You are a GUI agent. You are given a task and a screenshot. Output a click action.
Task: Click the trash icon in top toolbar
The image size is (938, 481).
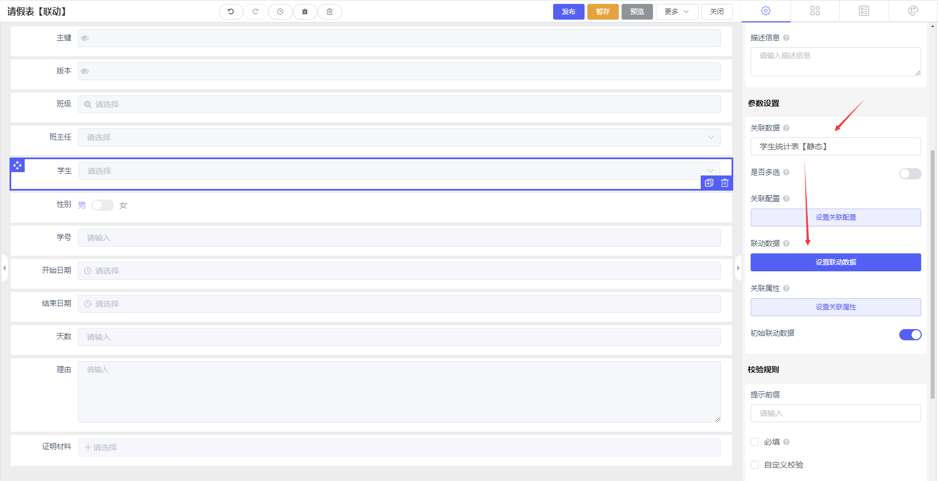pos(329,12)
